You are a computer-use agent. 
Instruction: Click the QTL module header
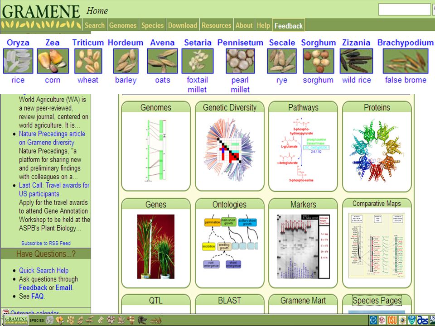click(x=156, y=301)
